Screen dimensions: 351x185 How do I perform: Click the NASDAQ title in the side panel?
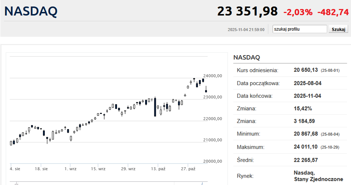tap(247, 57)
